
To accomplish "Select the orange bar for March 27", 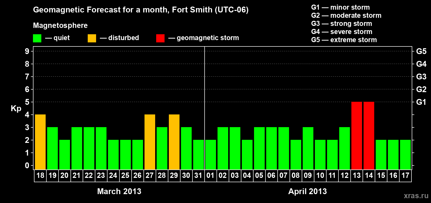I will (150, 142).
